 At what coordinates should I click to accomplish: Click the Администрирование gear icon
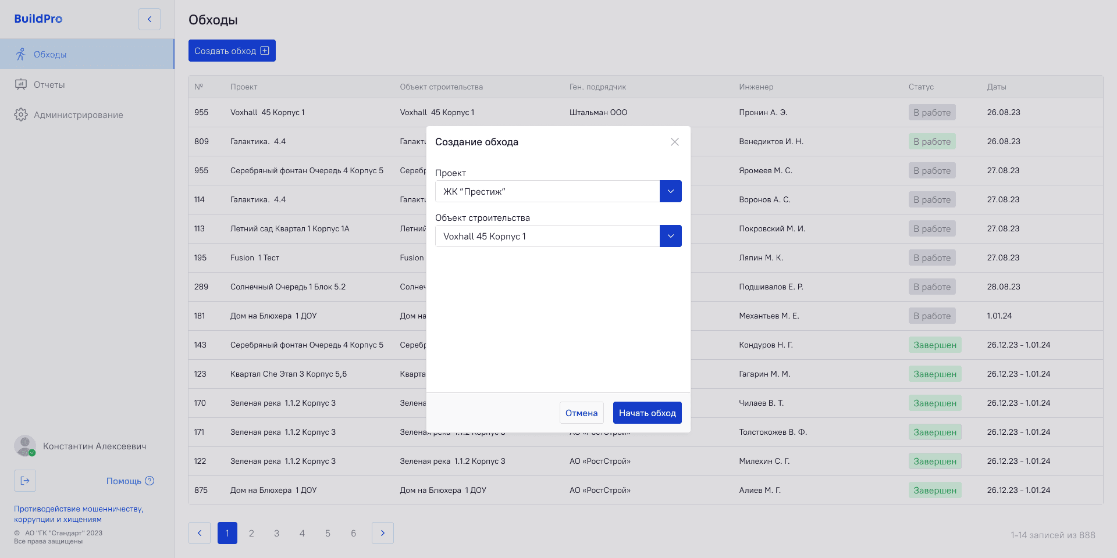click(21, 115)
